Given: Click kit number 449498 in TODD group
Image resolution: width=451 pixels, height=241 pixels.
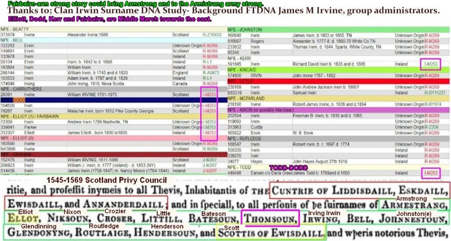Looking at the screenshot, I should 235,173.
